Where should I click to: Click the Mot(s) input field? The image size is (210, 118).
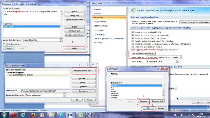click(138, 77)
